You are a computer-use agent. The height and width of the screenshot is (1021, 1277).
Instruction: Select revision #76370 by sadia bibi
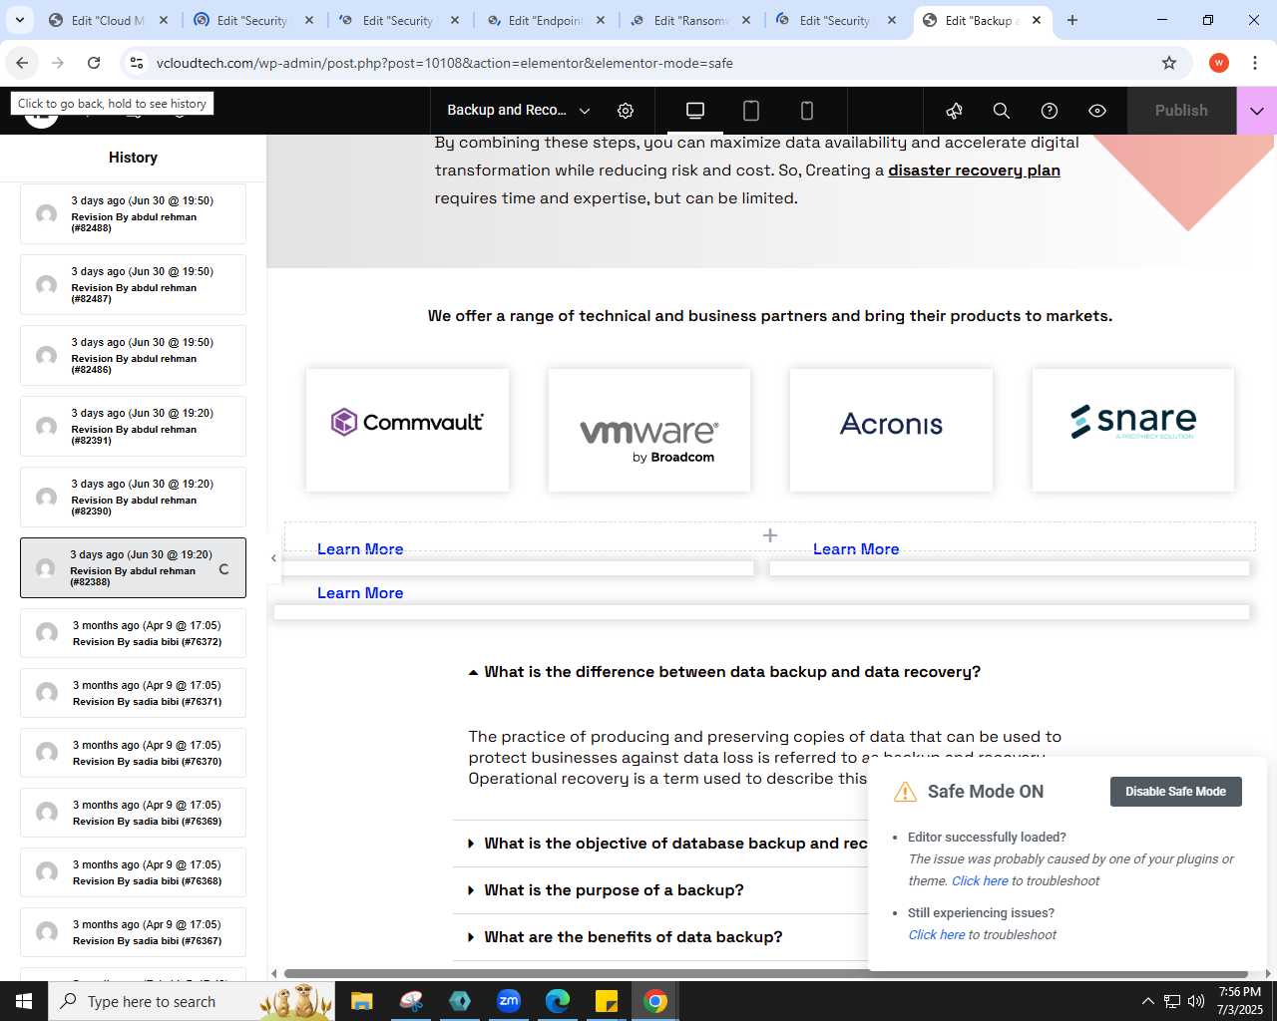133,753
